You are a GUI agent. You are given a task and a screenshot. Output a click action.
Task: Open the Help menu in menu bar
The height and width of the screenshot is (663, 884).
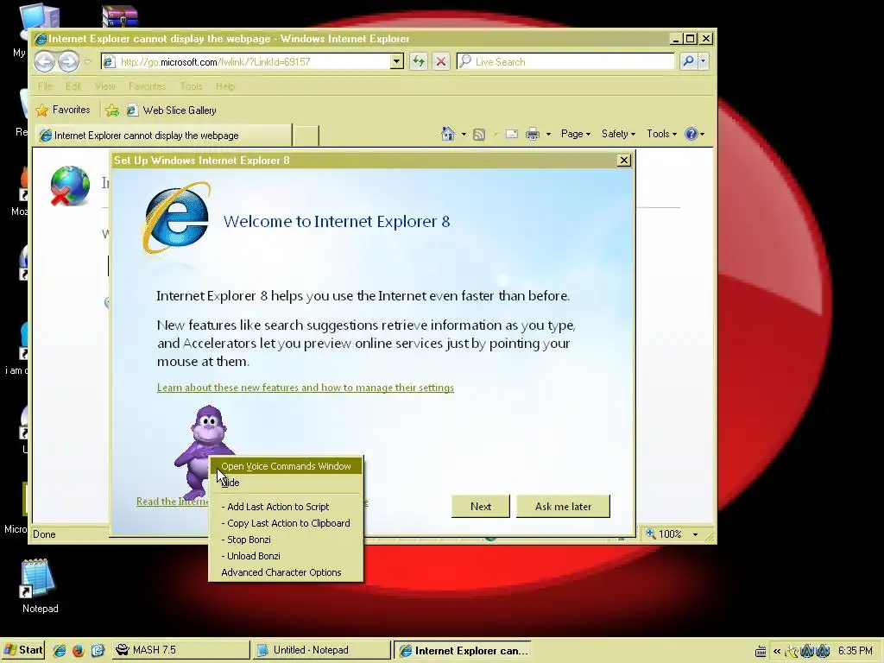(225, 86)
